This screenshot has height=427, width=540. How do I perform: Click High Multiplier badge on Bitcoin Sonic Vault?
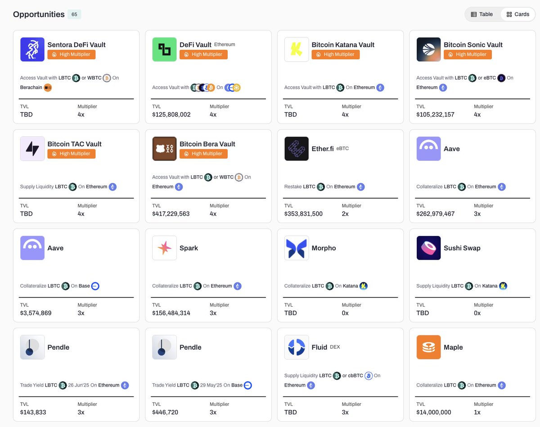point(468,54)
